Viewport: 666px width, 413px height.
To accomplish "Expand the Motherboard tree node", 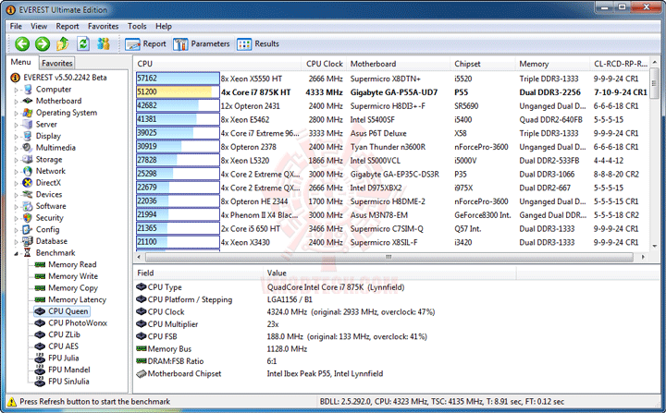I will [16, 102].
